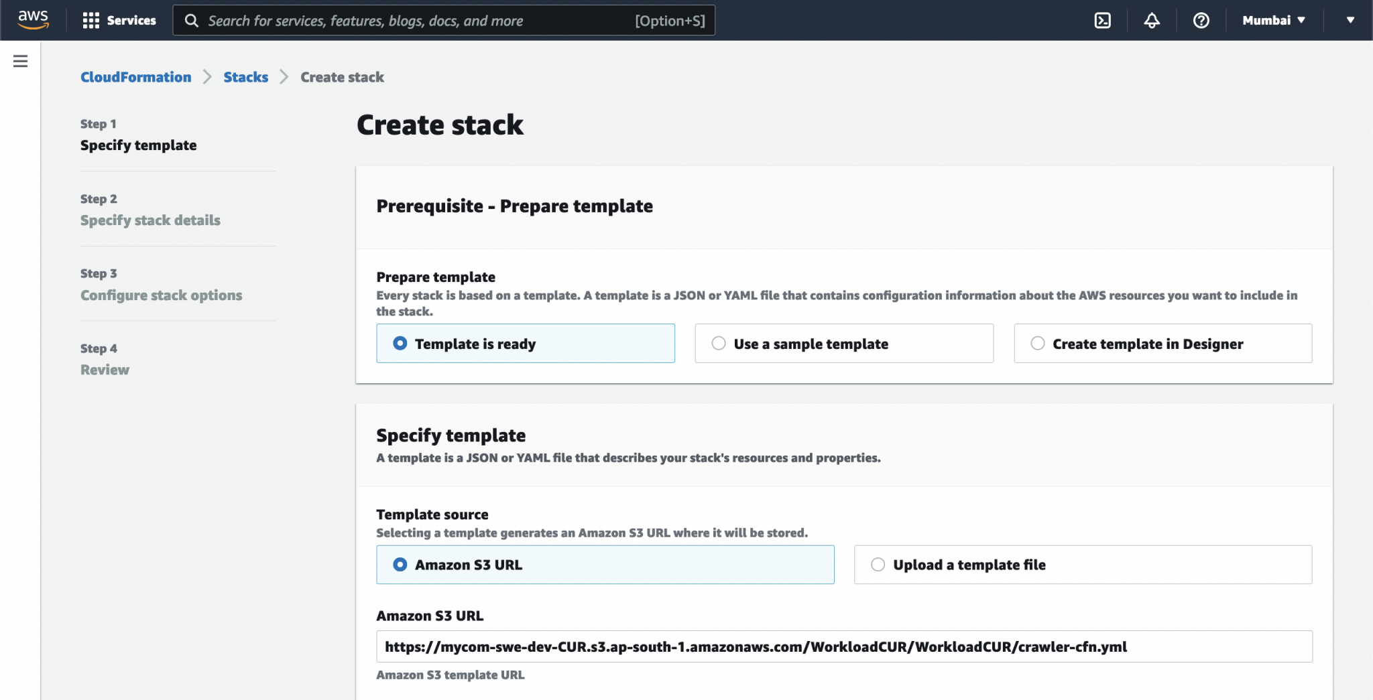This screenshot has width=1373, height=700.
Task: Open the Services grid icon
Action: 92,20
